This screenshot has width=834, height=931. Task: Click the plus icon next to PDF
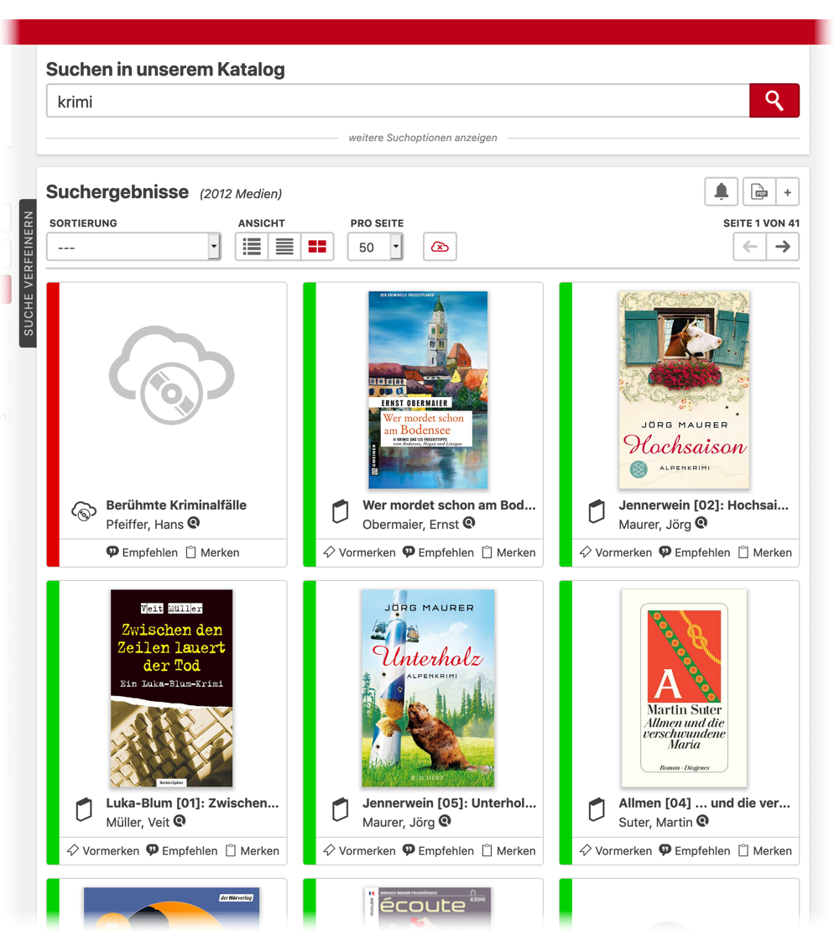pos(787,192)
